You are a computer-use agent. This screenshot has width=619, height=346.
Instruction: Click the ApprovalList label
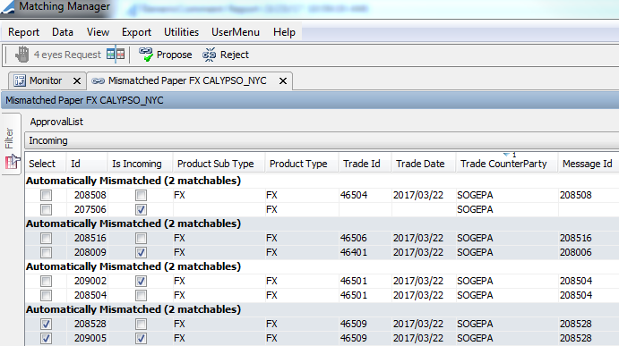point(56,122)
